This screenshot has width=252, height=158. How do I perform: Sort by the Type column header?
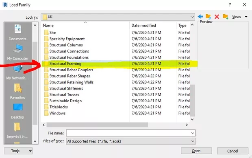click(x=183, y=25)
